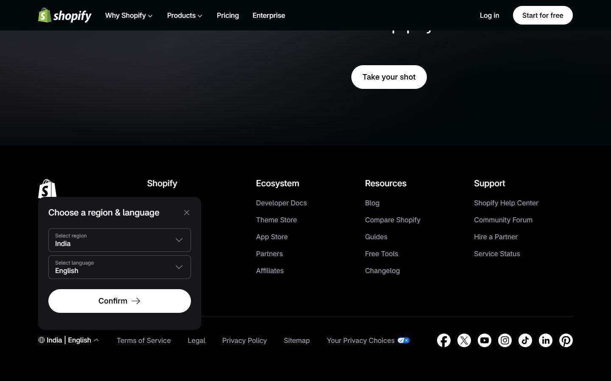
Task: View the Privacy Policy
Action: [x=244, y=340]
